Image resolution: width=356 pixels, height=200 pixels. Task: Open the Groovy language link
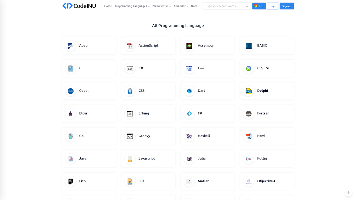pyautogui.click(x=144, y=136)
